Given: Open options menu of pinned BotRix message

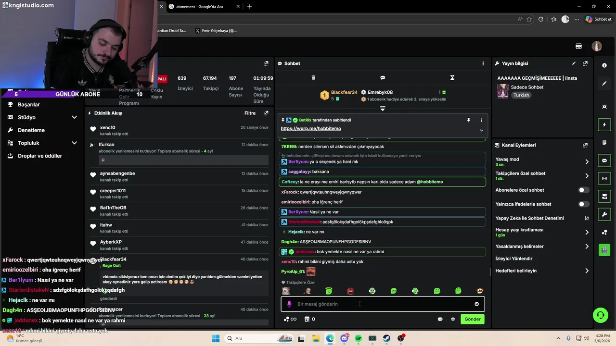Looking at the screenshot, I should click(481, 120).
